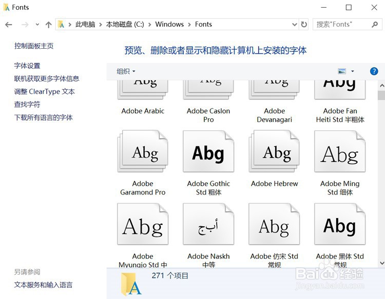Go back with the back arrow

coord(9,25)
